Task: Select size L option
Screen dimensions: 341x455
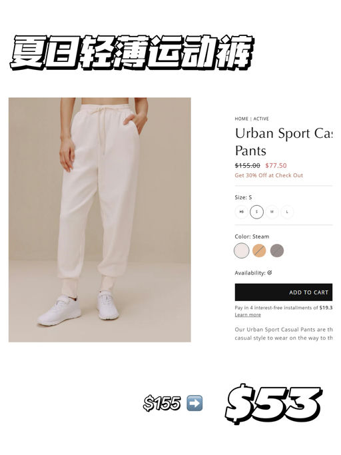Action: pos(287,212)
